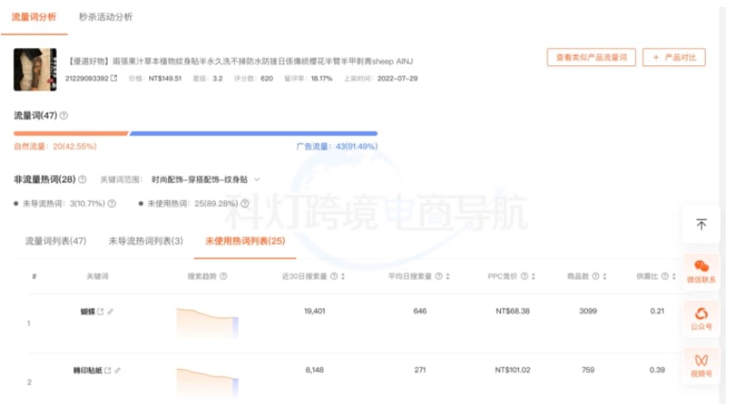This screenshot has height=404, width=730.
Task: Click search trend chart for 轉印貼紙
Action: pyautogui.click(x=207, y=383)
